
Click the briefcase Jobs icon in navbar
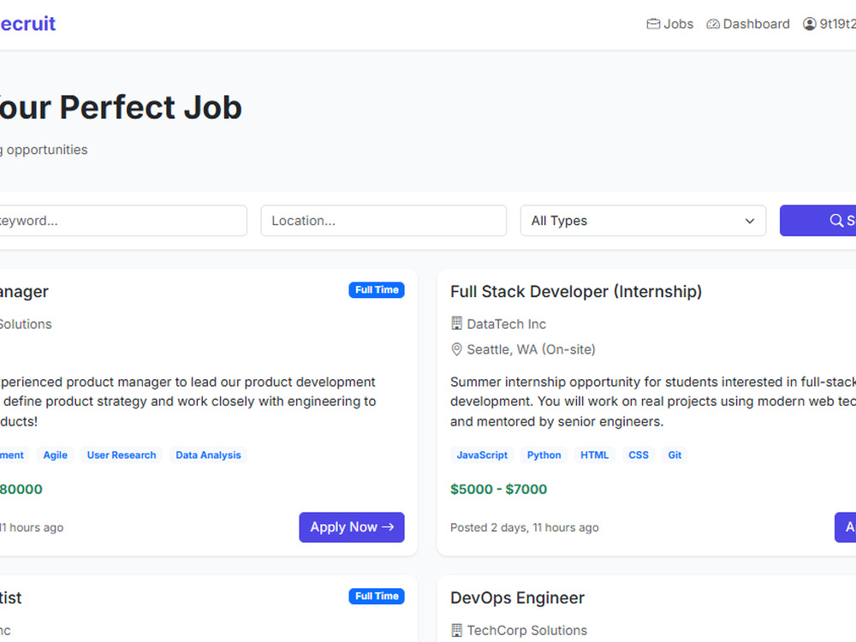pos(653,24)
